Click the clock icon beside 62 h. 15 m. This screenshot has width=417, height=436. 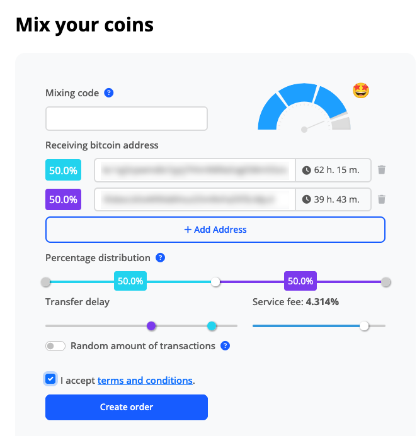coord(307,170)
